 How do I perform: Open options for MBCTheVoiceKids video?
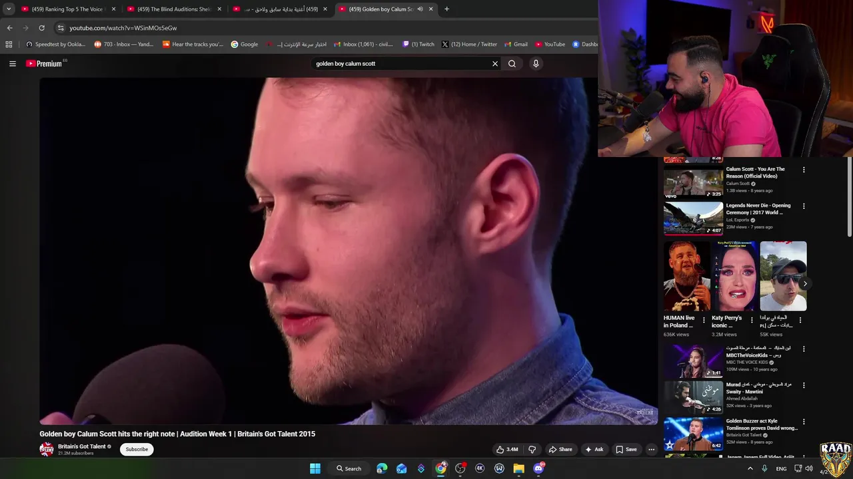tap(804, 349)
